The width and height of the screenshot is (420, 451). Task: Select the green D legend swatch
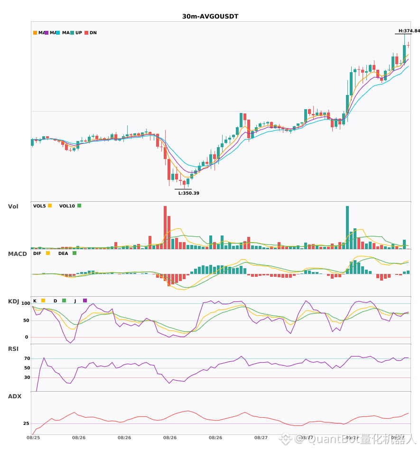click(x=64, y=301)
